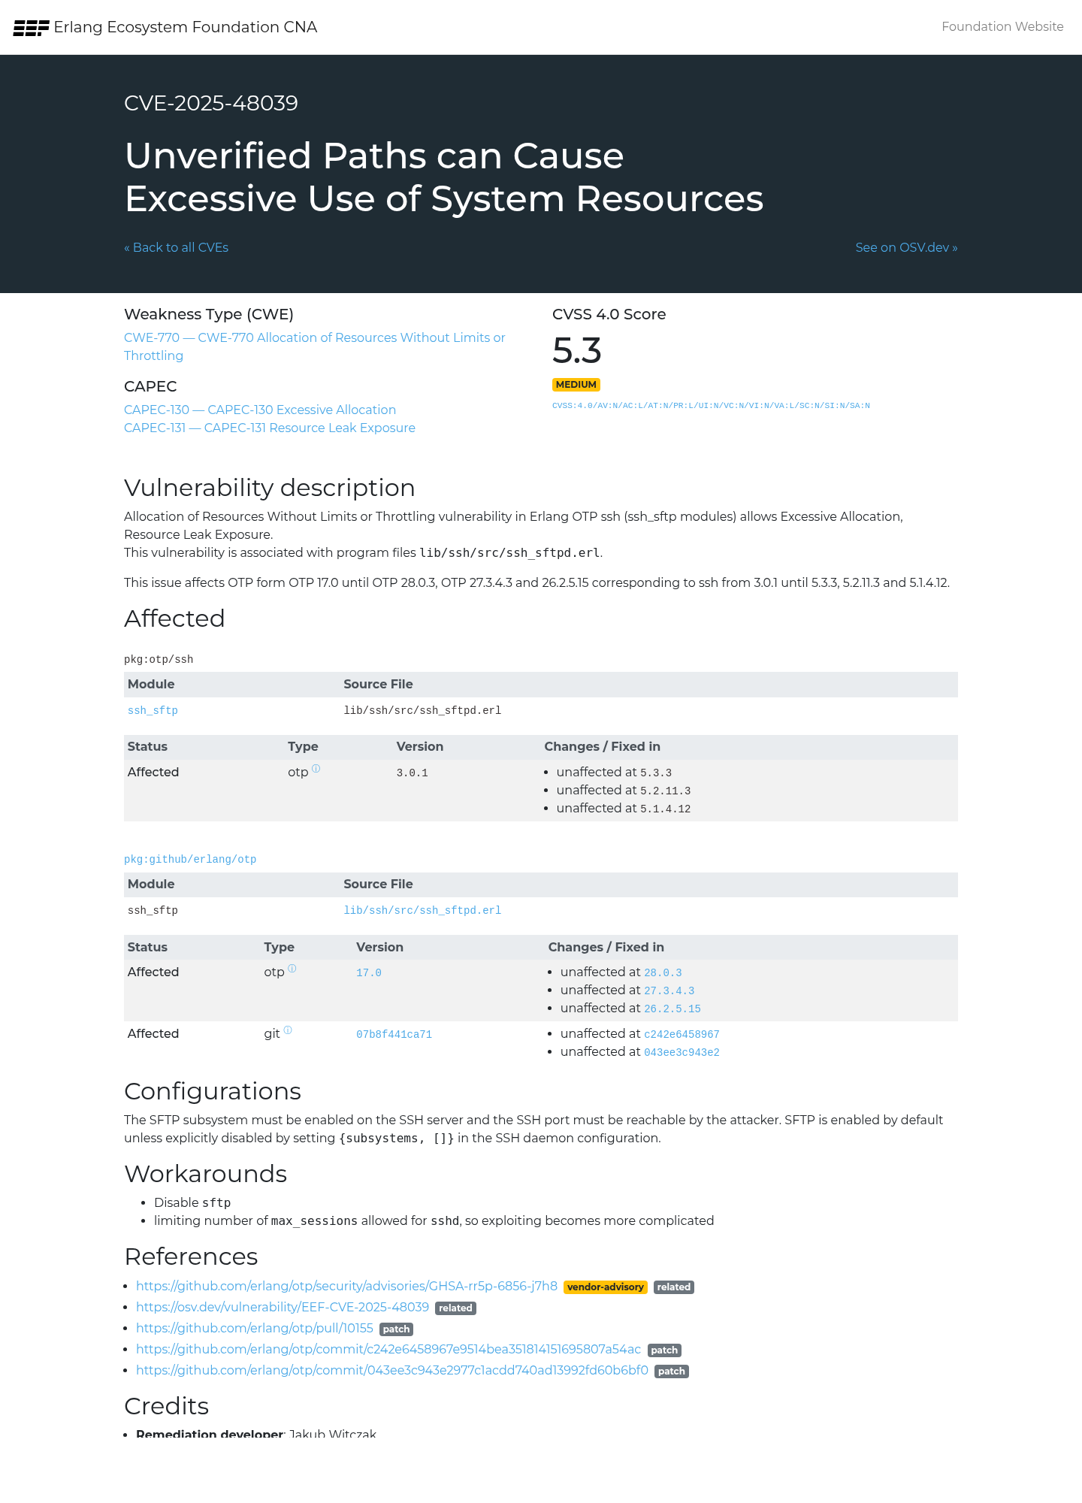Open otp pull 10155 reference link
Viewport: 1082px width, 1503px height.
click(x=255, y=1328)
